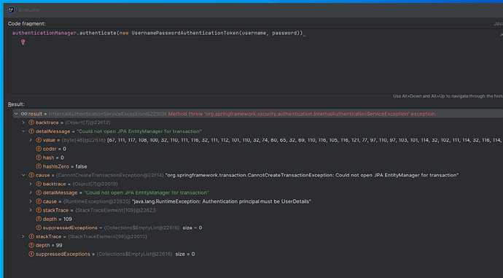The height and width of the screenshot is (278, 503).
Task: Click the field icon of the expanded detailMessage row
Action: [31, 131]
